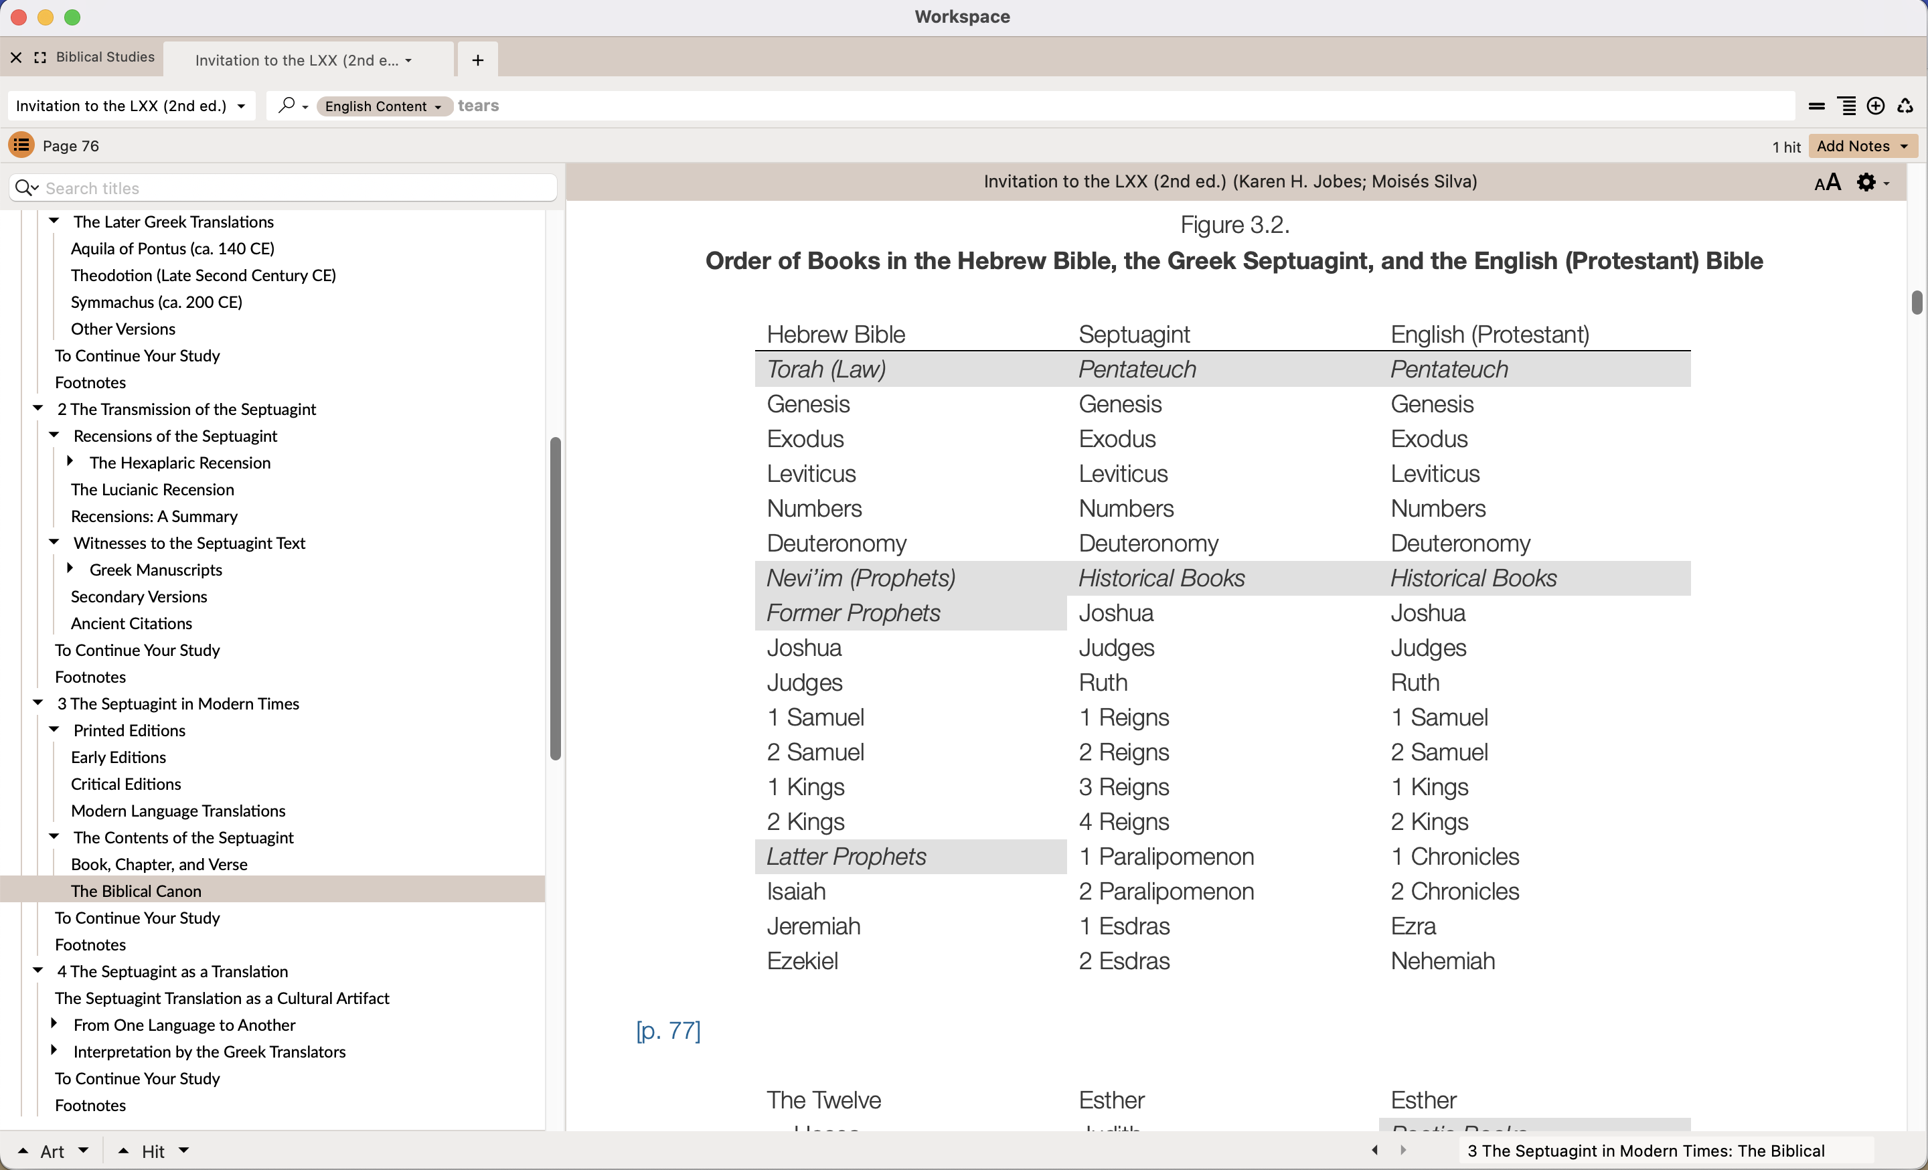
Task: Follow the [p. 77] page link
Action: click(x=668, y=1031)
